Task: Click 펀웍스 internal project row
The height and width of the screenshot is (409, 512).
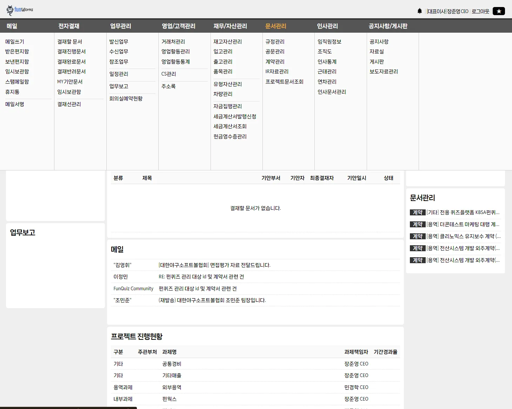Action: click(169, 399)
